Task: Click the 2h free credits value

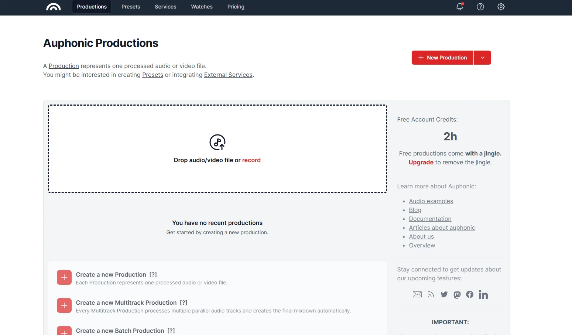Action: 450,137
